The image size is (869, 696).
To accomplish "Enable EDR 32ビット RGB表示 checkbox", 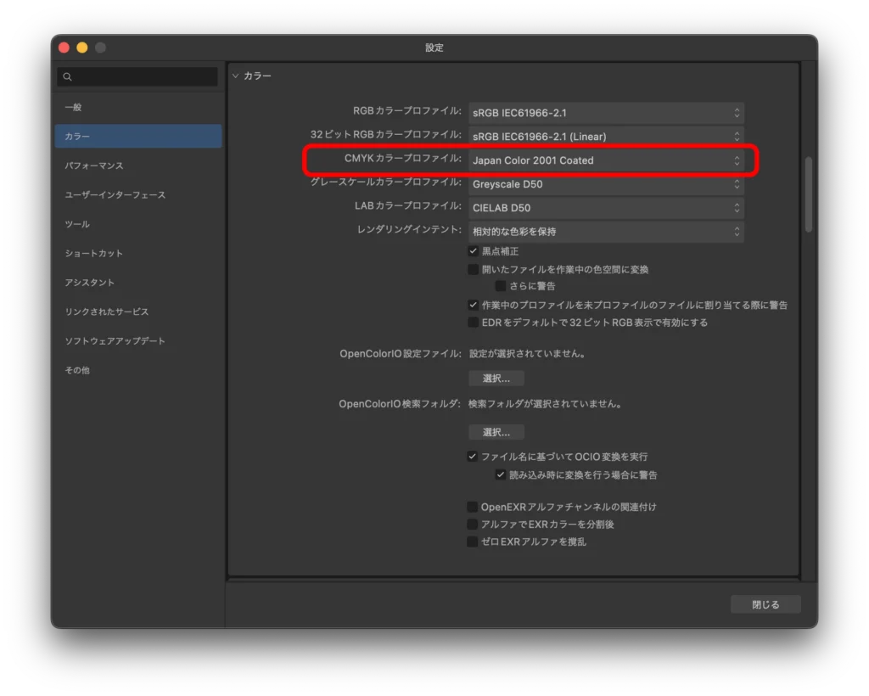I will [x=474, y=323].
